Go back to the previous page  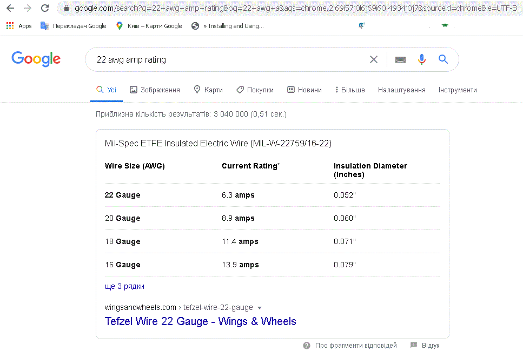point(10,8)
